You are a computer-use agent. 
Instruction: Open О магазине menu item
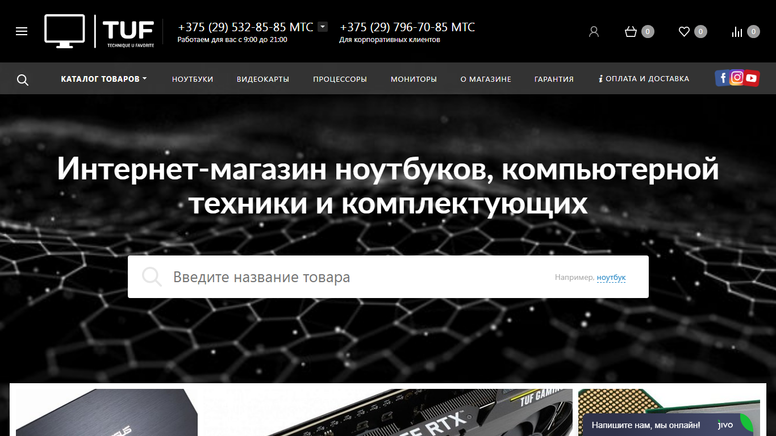(486, 79)
